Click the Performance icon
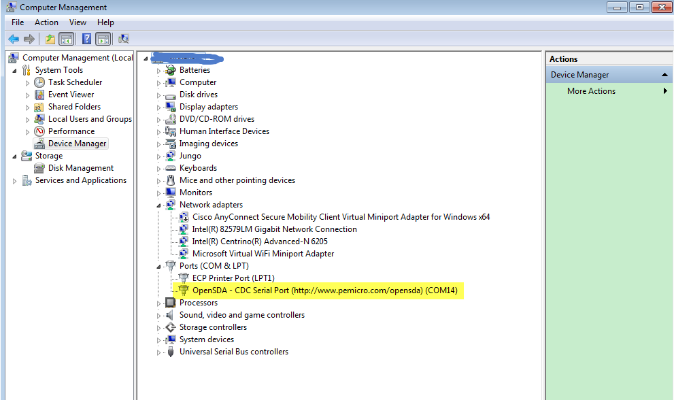The width and height of the screenshot is (674, 400). tap(39, 131)
